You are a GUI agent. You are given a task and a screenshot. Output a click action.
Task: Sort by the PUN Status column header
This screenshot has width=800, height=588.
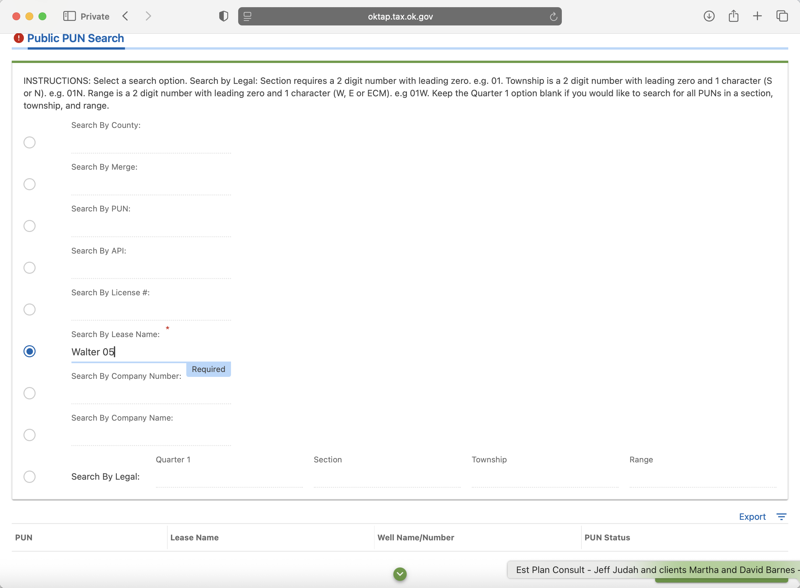(x=607, y=537)
